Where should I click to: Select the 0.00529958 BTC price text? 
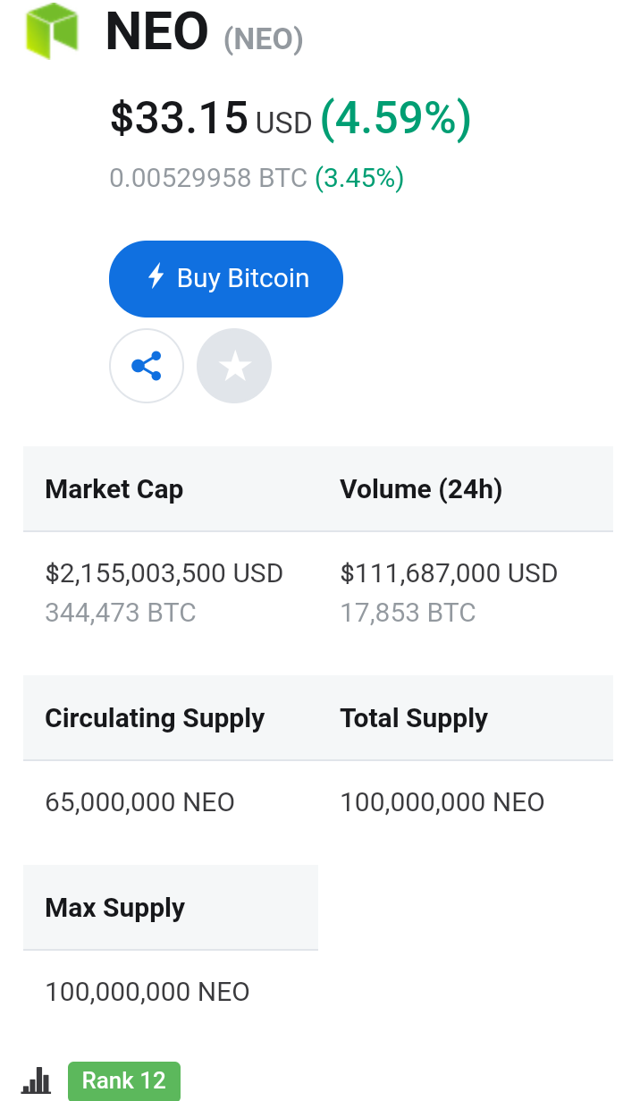[208, 178]
